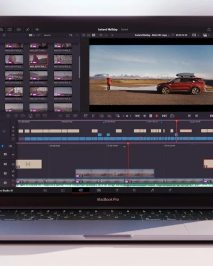Toggle visibility of video track V2
The image size is (213, 266).
point(5,173)
